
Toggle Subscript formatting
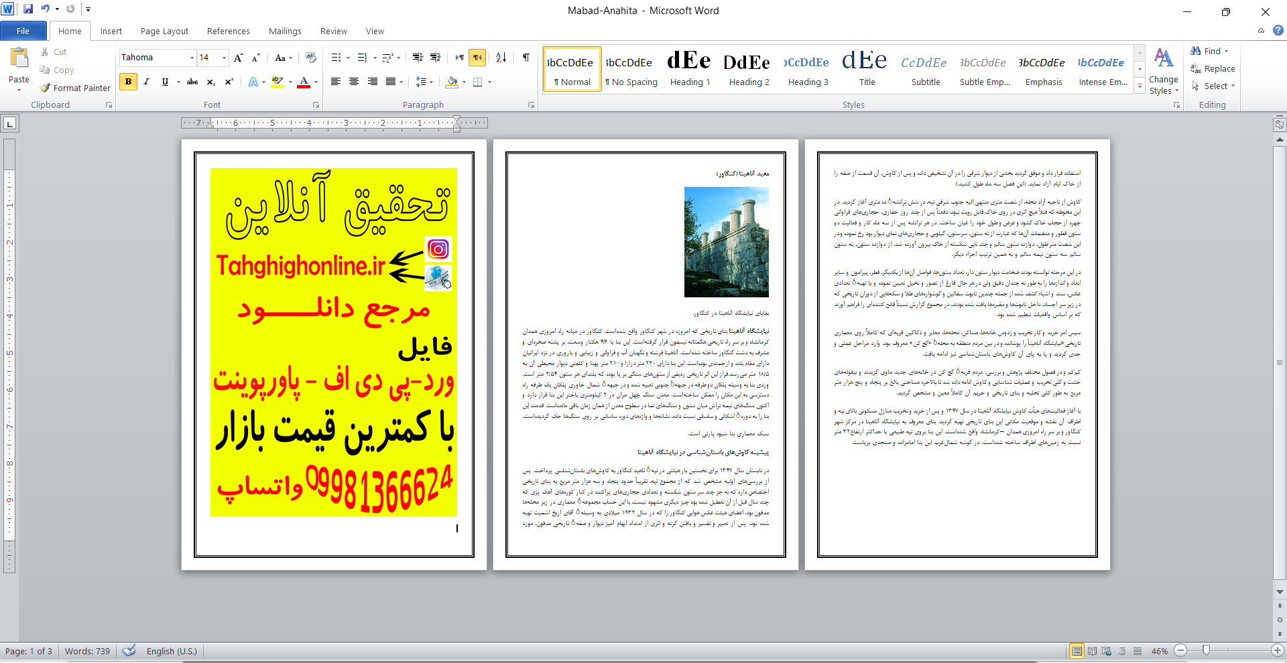210,82
